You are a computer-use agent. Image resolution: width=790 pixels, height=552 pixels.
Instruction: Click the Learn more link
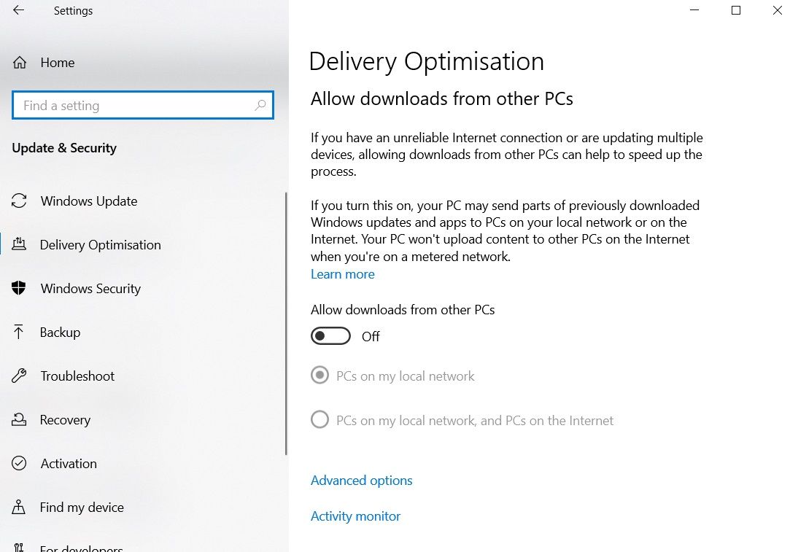pos(342,273)
